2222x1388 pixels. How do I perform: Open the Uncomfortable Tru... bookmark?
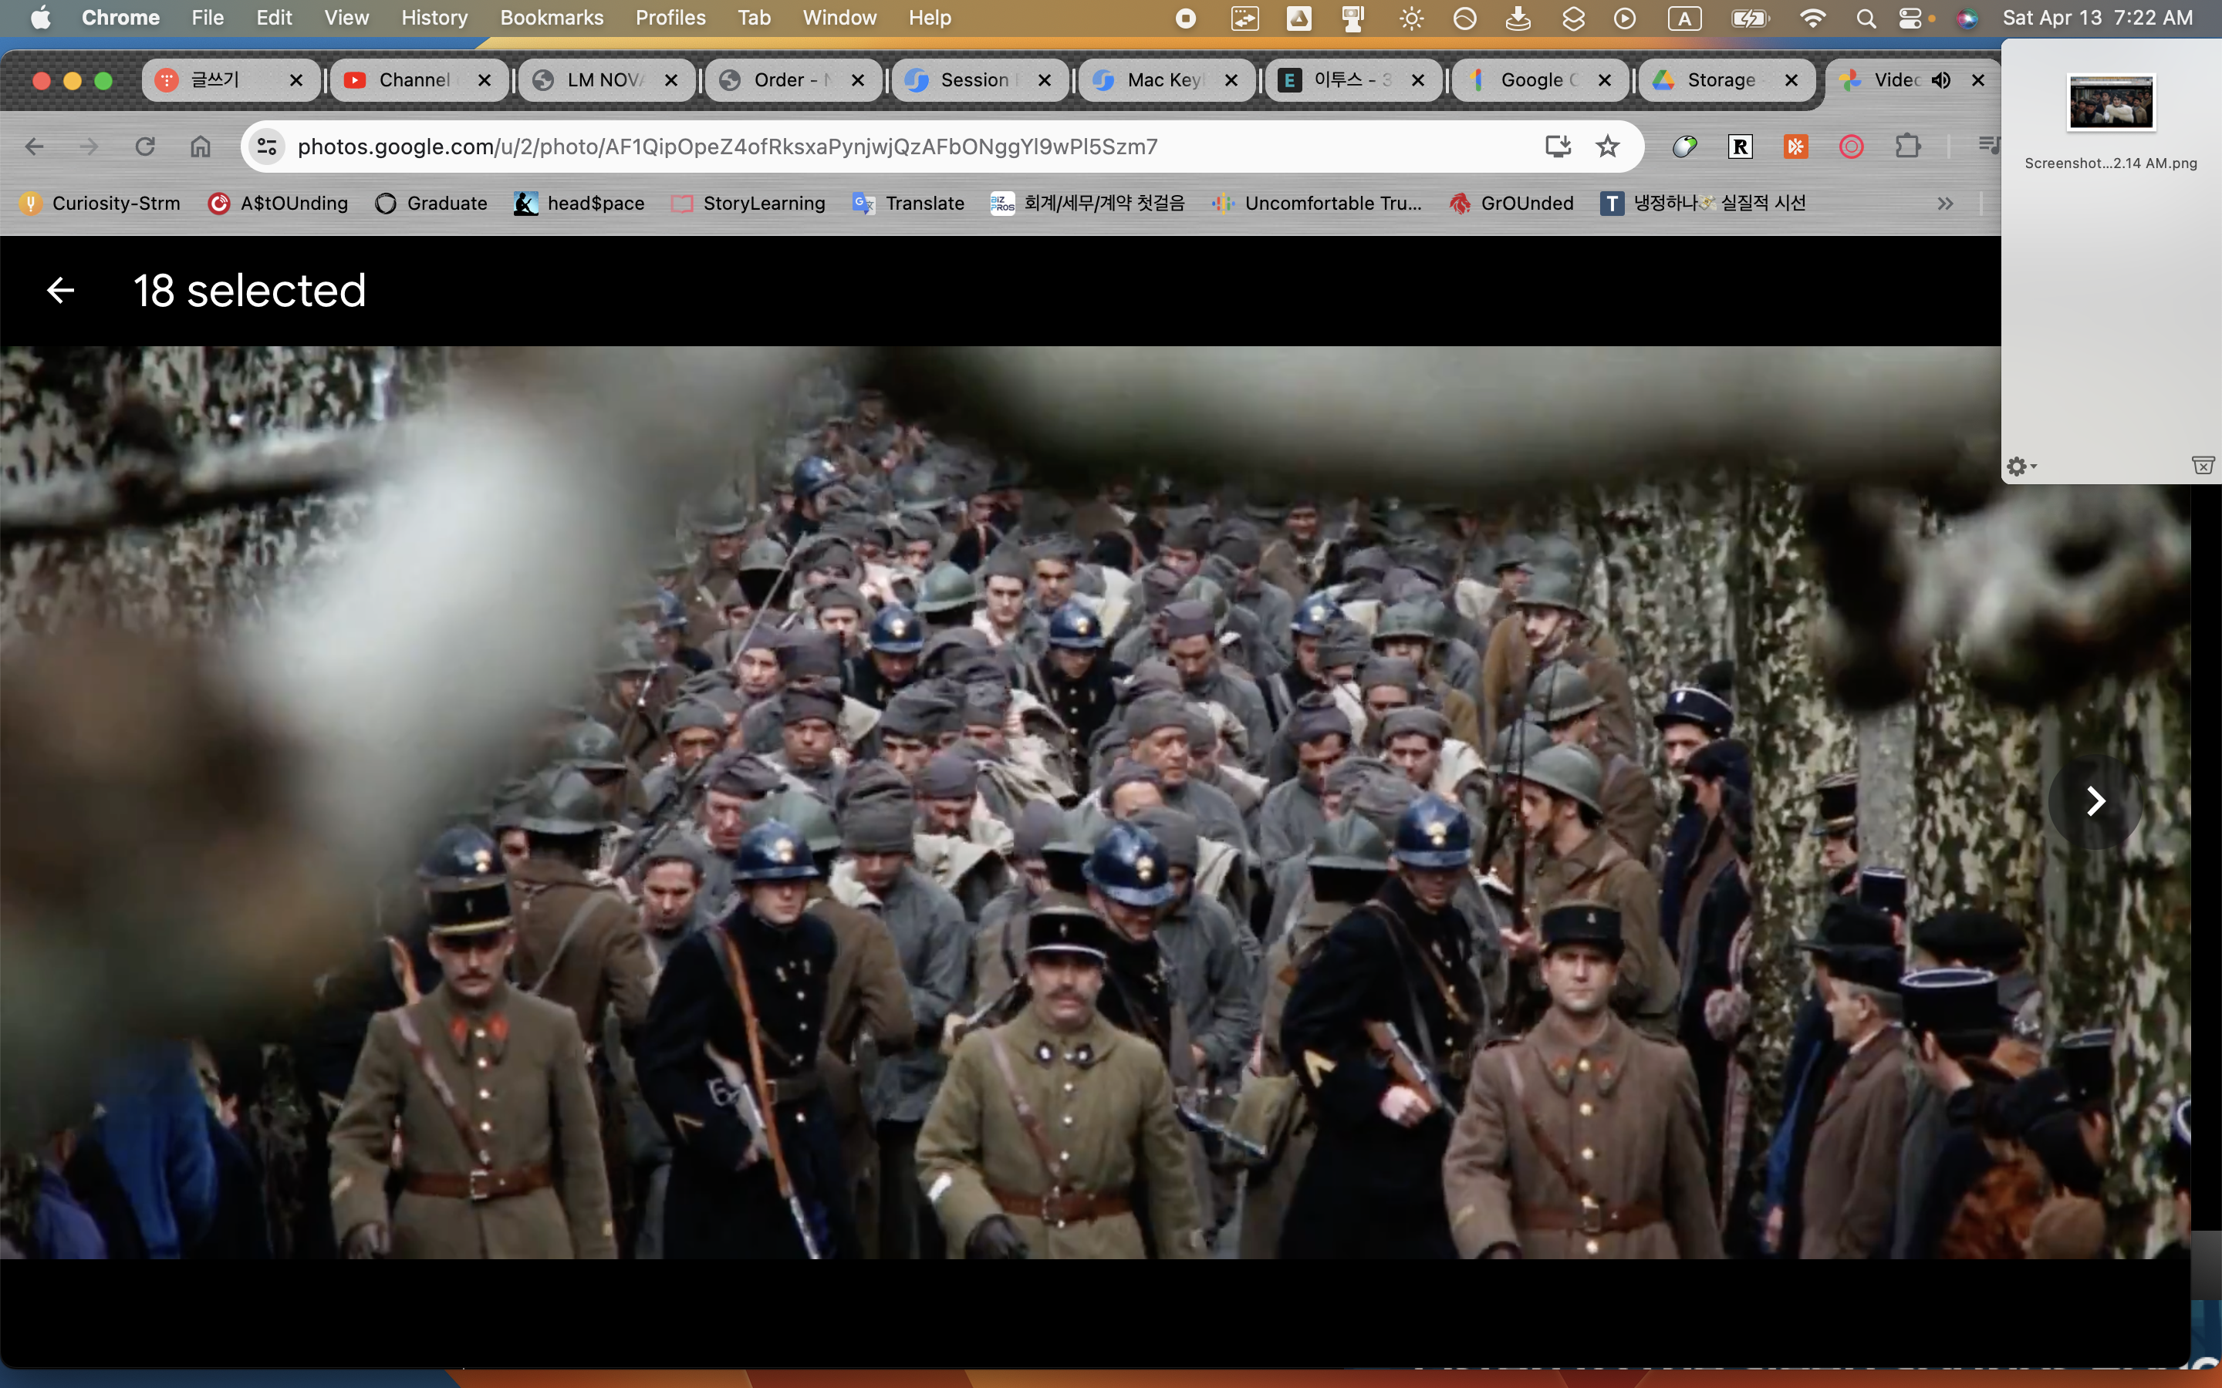point(1315,204)
